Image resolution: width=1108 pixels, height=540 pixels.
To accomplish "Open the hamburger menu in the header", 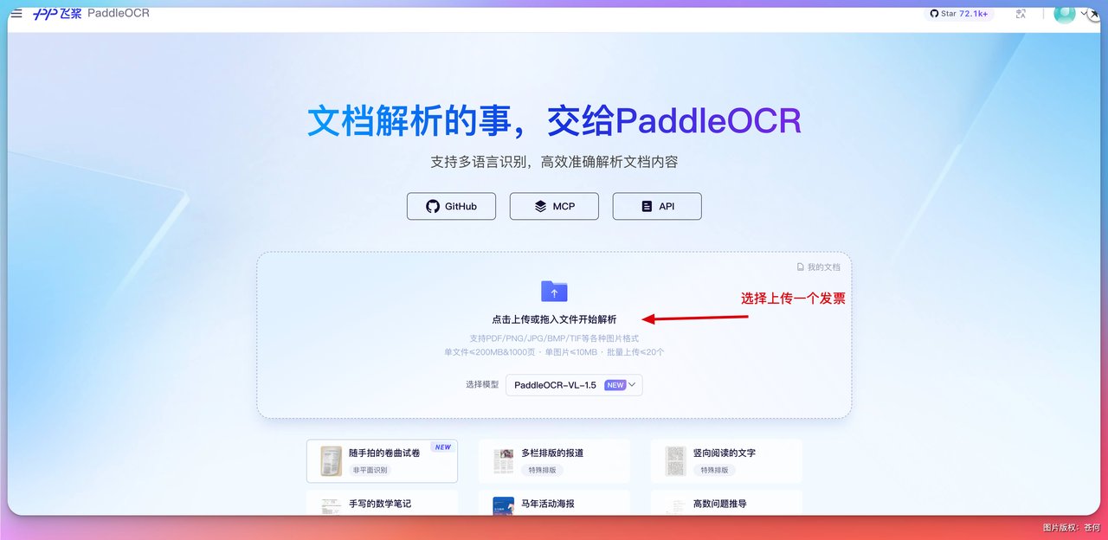I will point(16,13).
